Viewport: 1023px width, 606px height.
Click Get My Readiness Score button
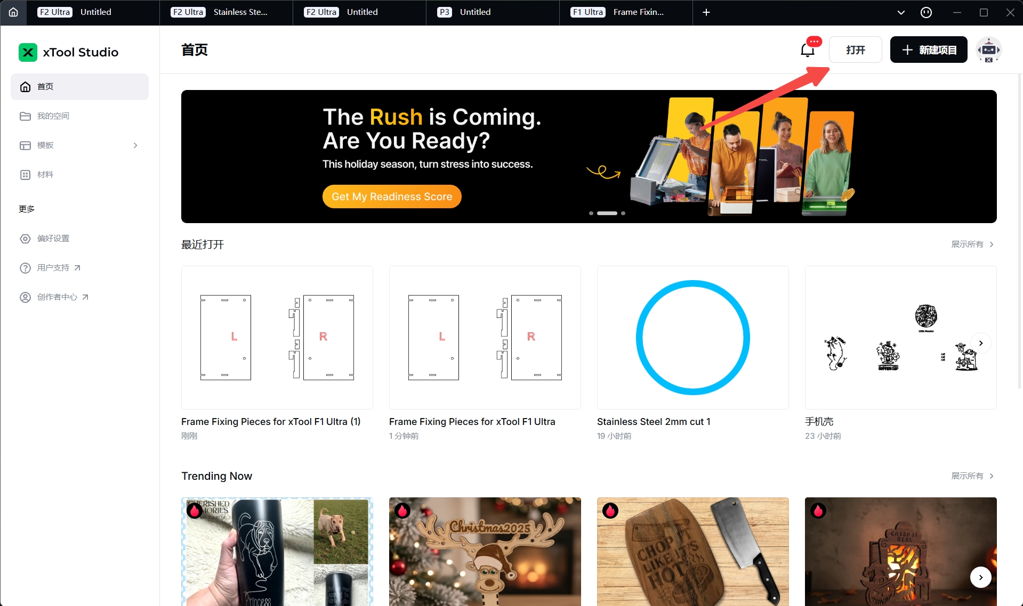[x=392, y=196]
